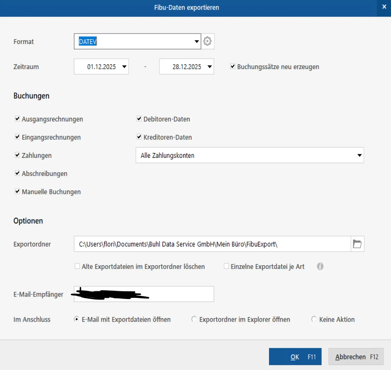Click the OK button
Viewport: 391px width, 370px height.
(295, 357)
